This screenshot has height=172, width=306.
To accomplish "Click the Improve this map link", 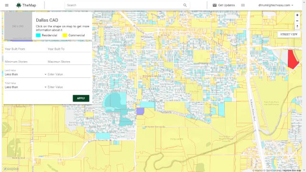I will (292, 171).
